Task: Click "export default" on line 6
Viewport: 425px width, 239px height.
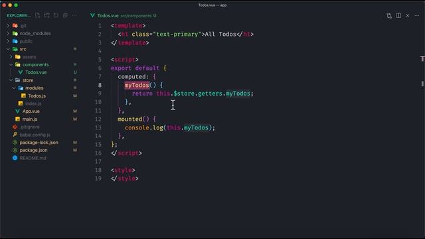Action: (x=135, y=68)
